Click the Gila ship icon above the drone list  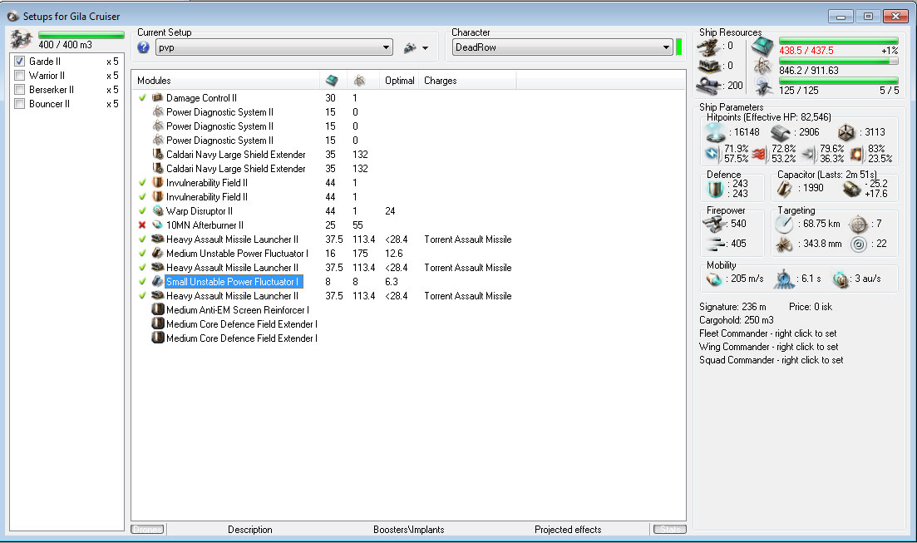(22, 39)
